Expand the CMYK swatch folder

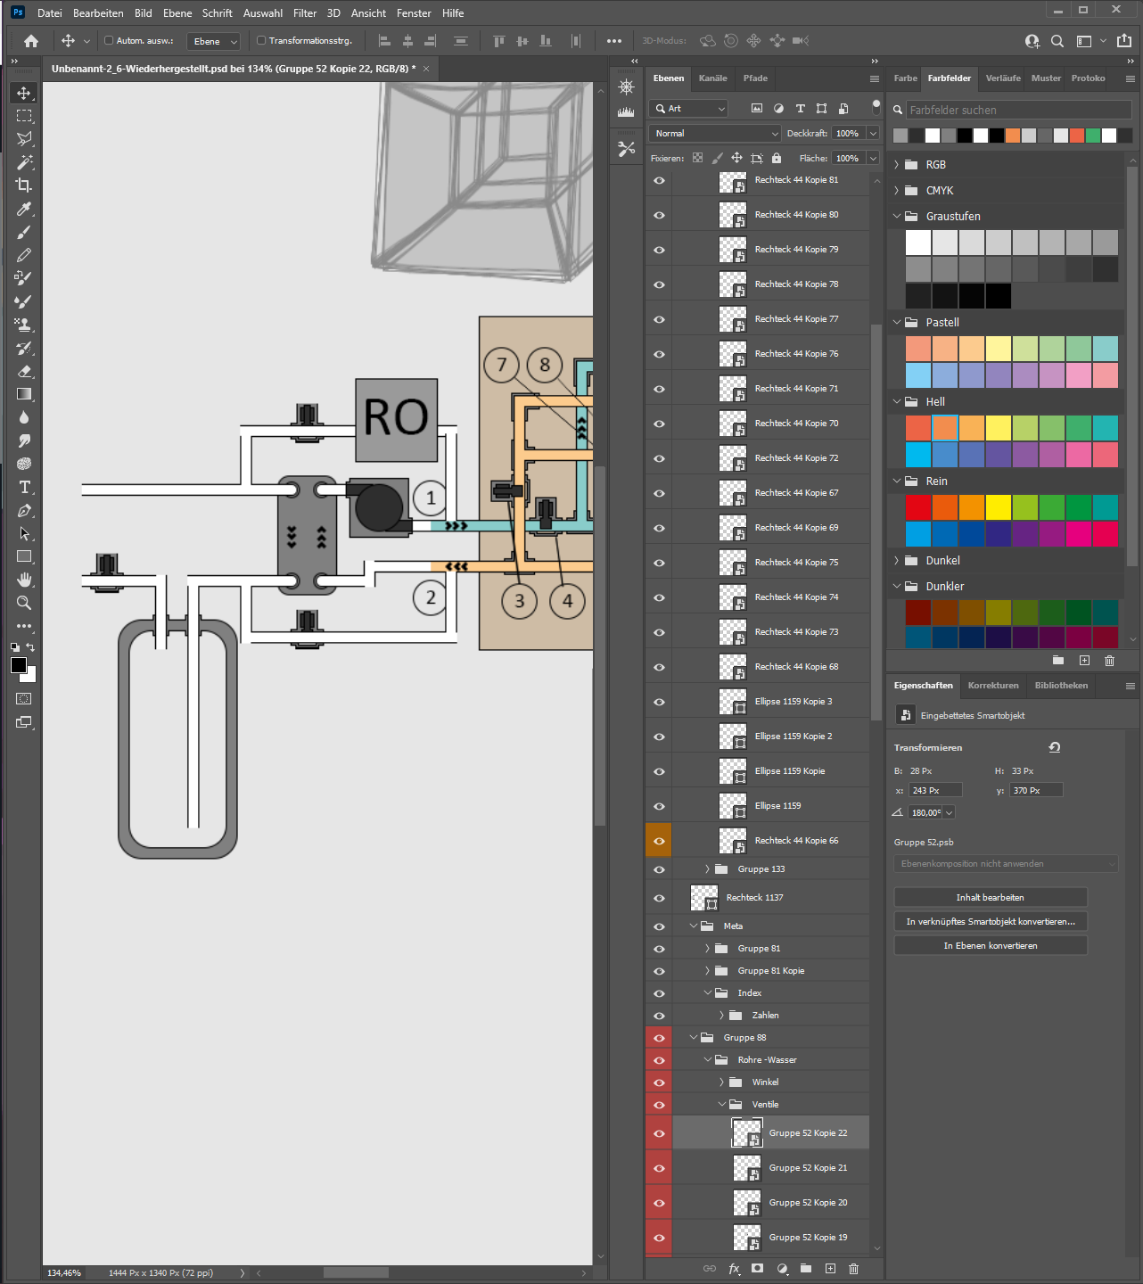897,191
